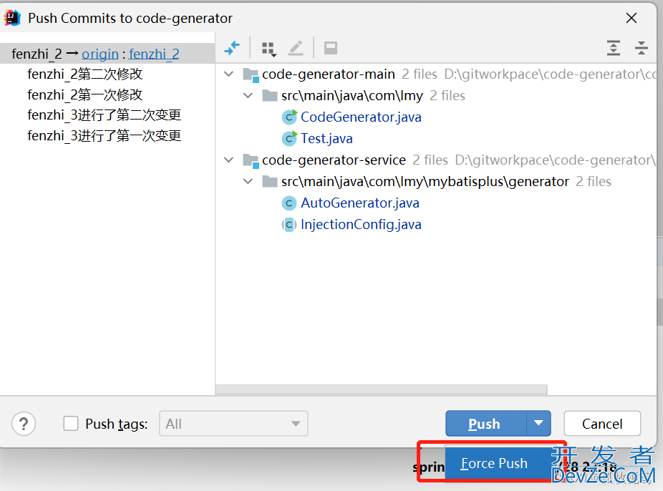Click the Push button
Screen dimensions: 663x491
click(486, 424)
